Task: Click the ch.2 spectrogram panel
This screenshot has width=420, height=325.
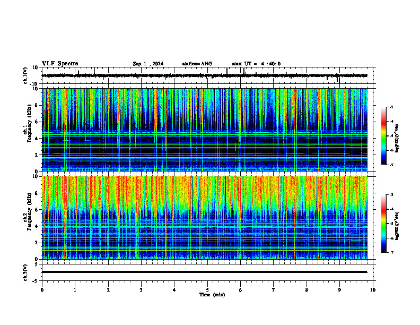Action: (x=205, y=218)
